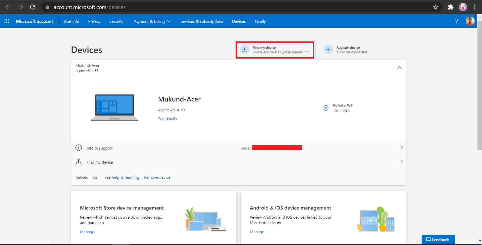
Task: Click the Android & iOS device management illustration
Action: pyautogui.click(x=376, y=219)
